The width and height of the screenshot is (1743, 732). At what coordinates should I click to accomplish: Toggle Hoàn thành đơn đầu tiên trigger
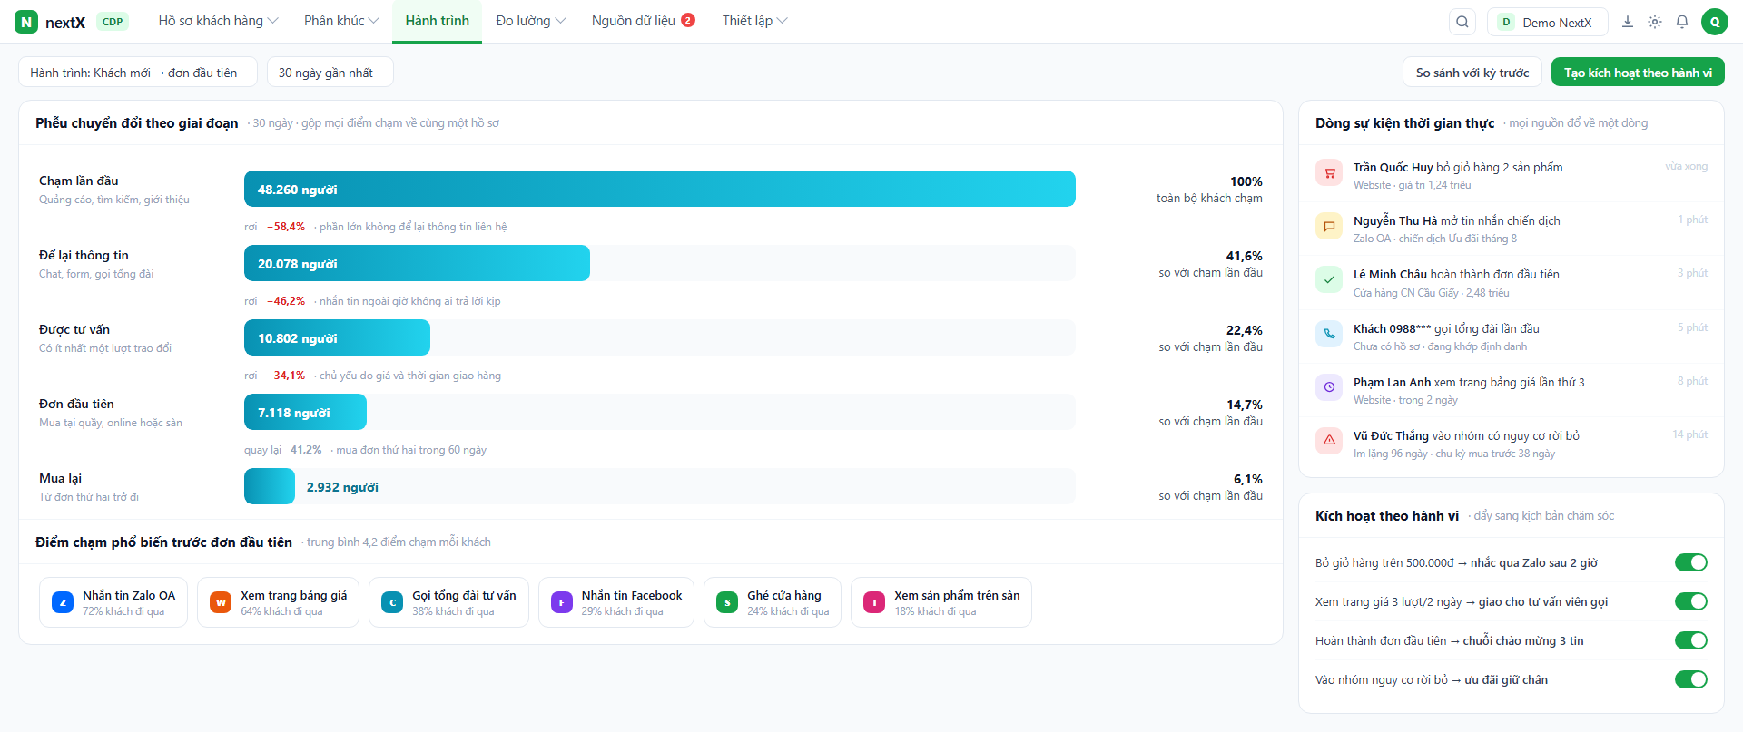pos(1690,640)
